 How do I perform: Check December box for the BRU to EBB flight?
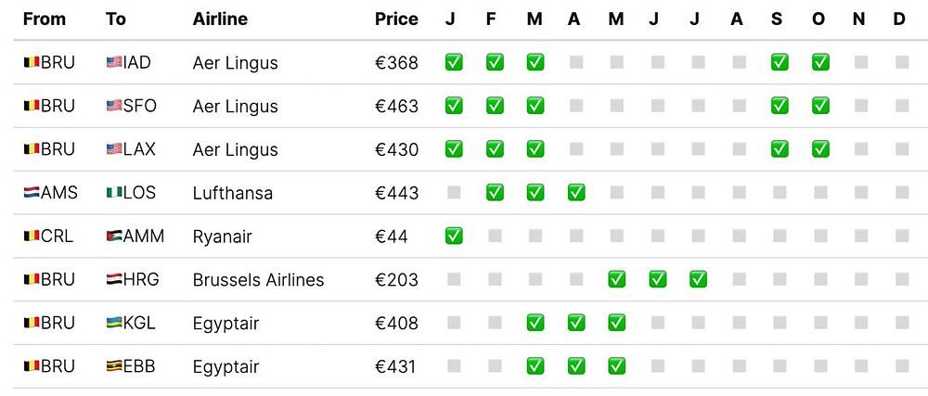click(902, 366)
